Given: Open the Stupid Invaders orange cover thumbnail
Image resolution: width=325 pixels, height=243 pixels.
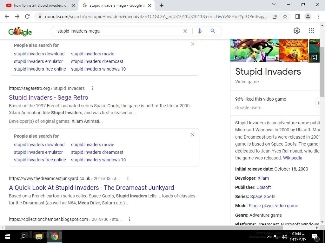Looking at the screenshot, I should [x=294, y=50].
